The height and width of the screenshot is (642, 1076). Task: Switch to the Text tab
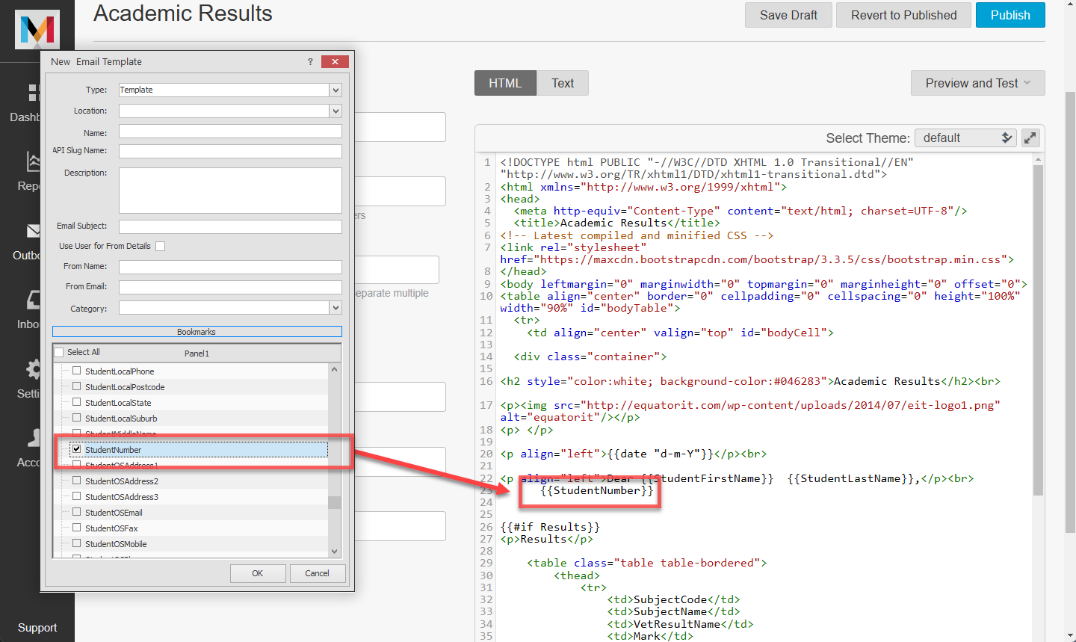click(x=563, y=83)
